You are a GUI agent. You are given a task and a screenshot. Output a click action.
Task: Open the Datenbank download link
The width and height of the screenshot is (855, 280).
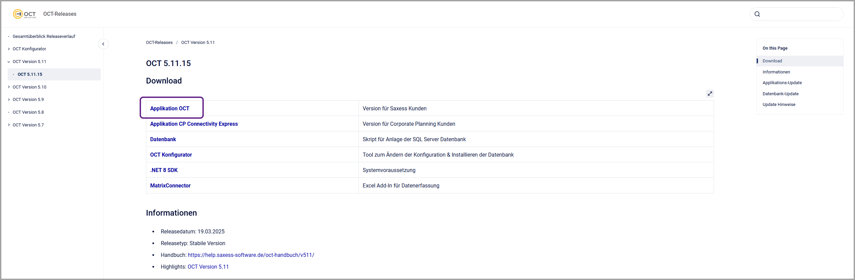pyautogui.click(x=163, y=139)
